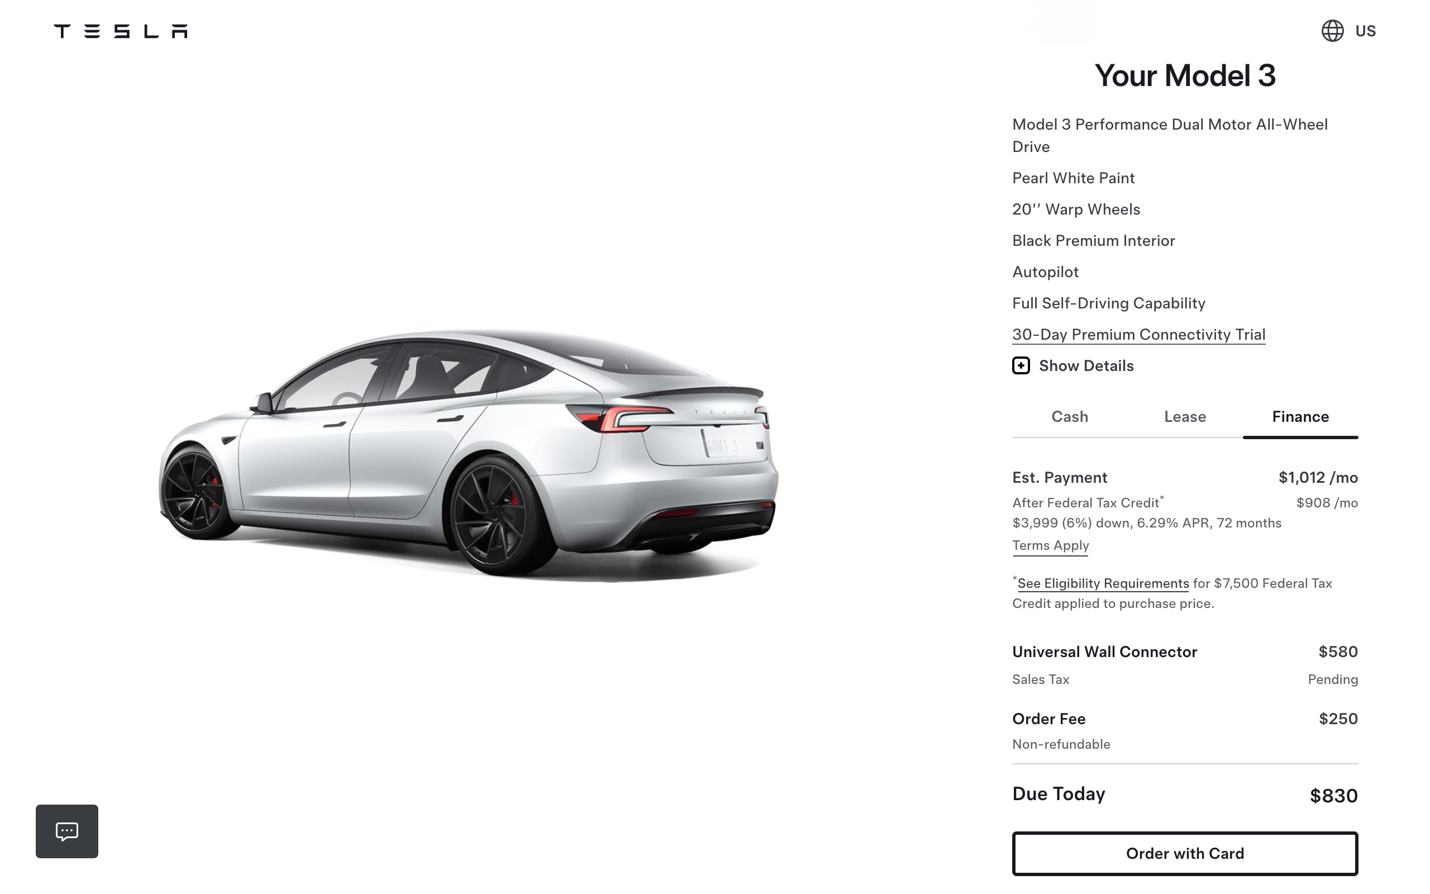Click the globe/region icon top right

coord(1331,31)
